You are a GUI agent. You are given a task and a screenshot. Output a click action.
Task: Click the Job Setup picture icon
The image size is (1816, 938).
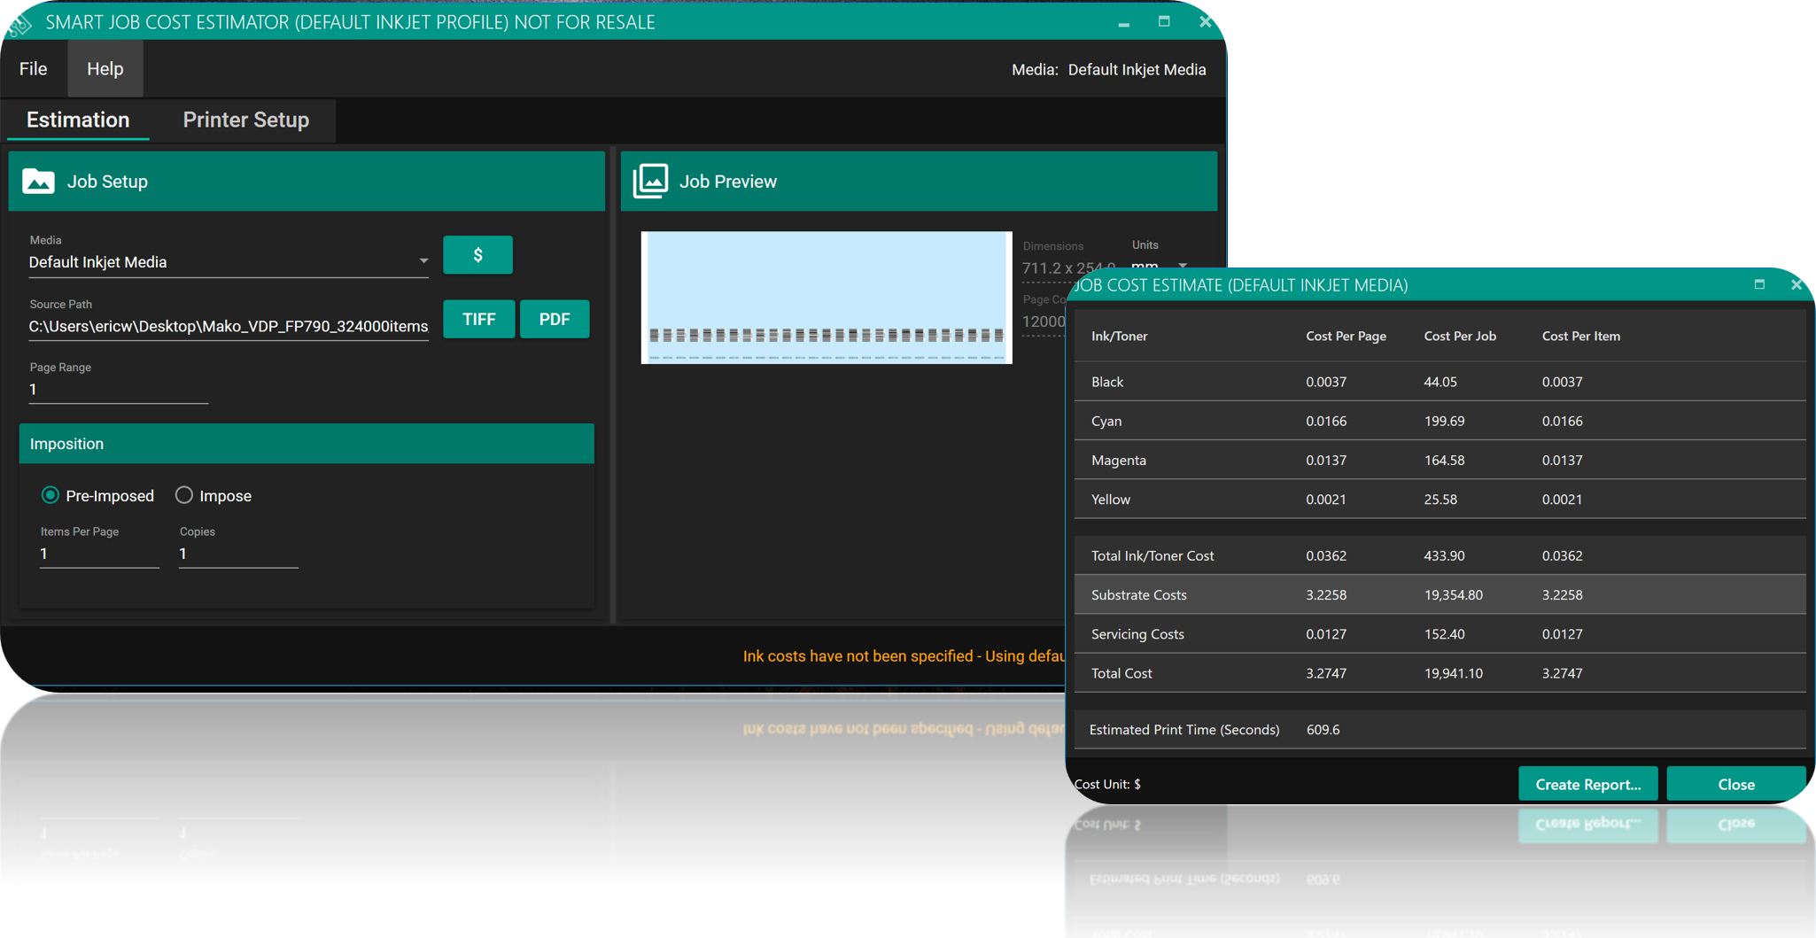pos(38,182)
